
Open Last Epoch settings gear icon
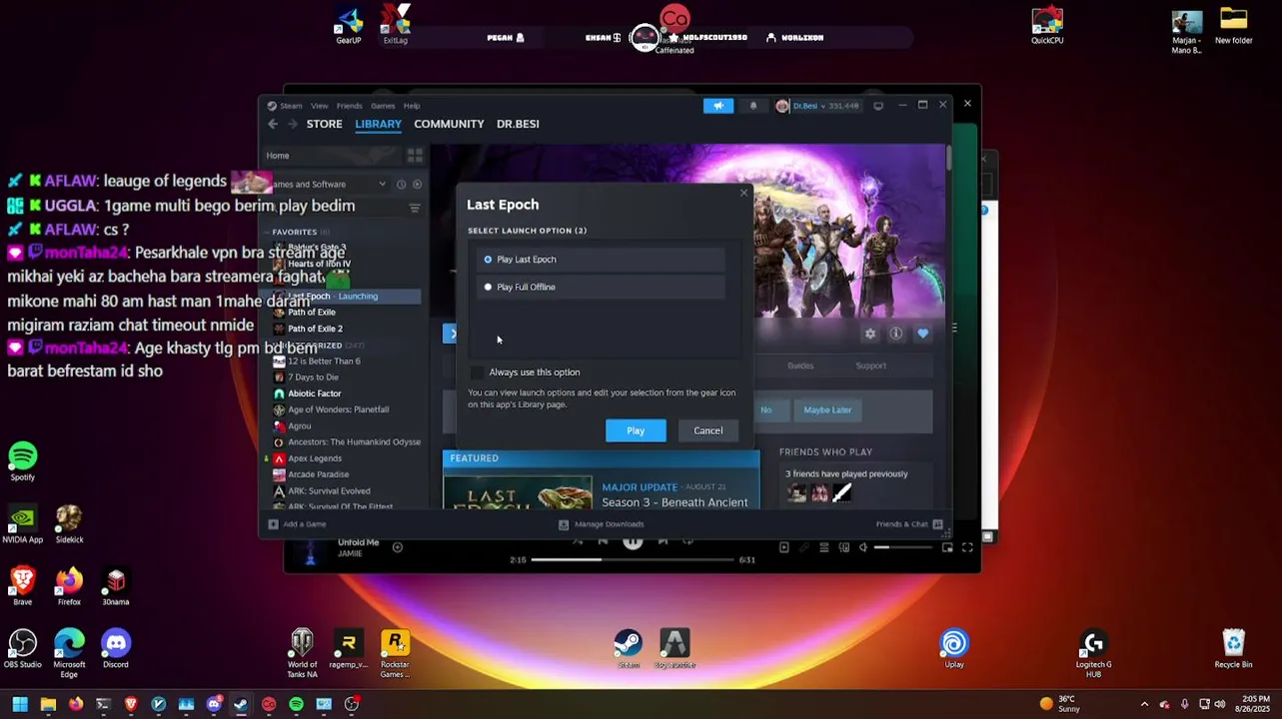point(870,334)
